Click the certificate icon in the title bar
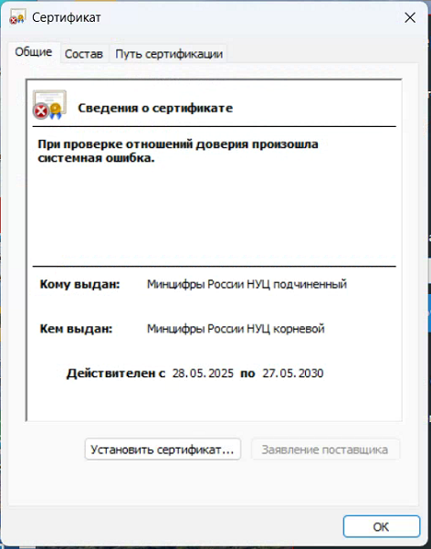The height and width of the screenshot is (549, 431). coord(17,16)
